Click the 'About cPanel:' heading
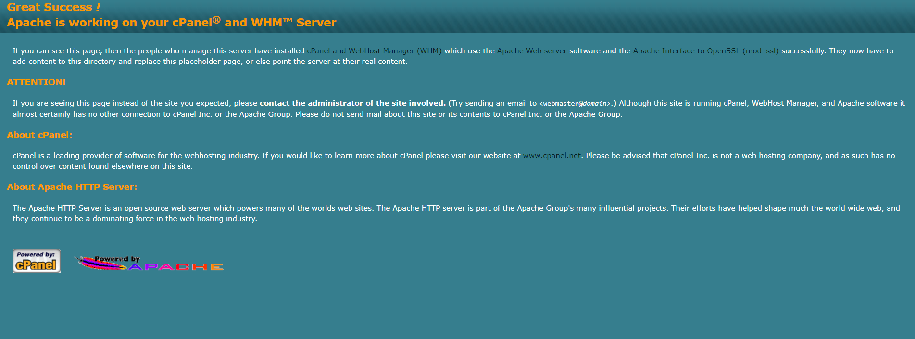 coord(39,135)
